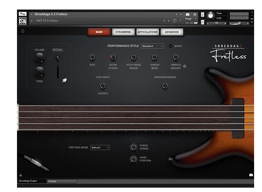Image resolution: width=262 pixels, height=192 pixels.
Task: Open snapshot view camera icon in header
Action: [x=188, y=14]
